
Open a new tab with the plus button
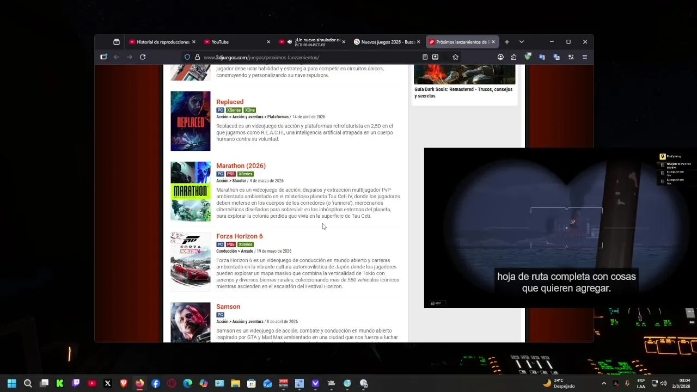(507, 42)
